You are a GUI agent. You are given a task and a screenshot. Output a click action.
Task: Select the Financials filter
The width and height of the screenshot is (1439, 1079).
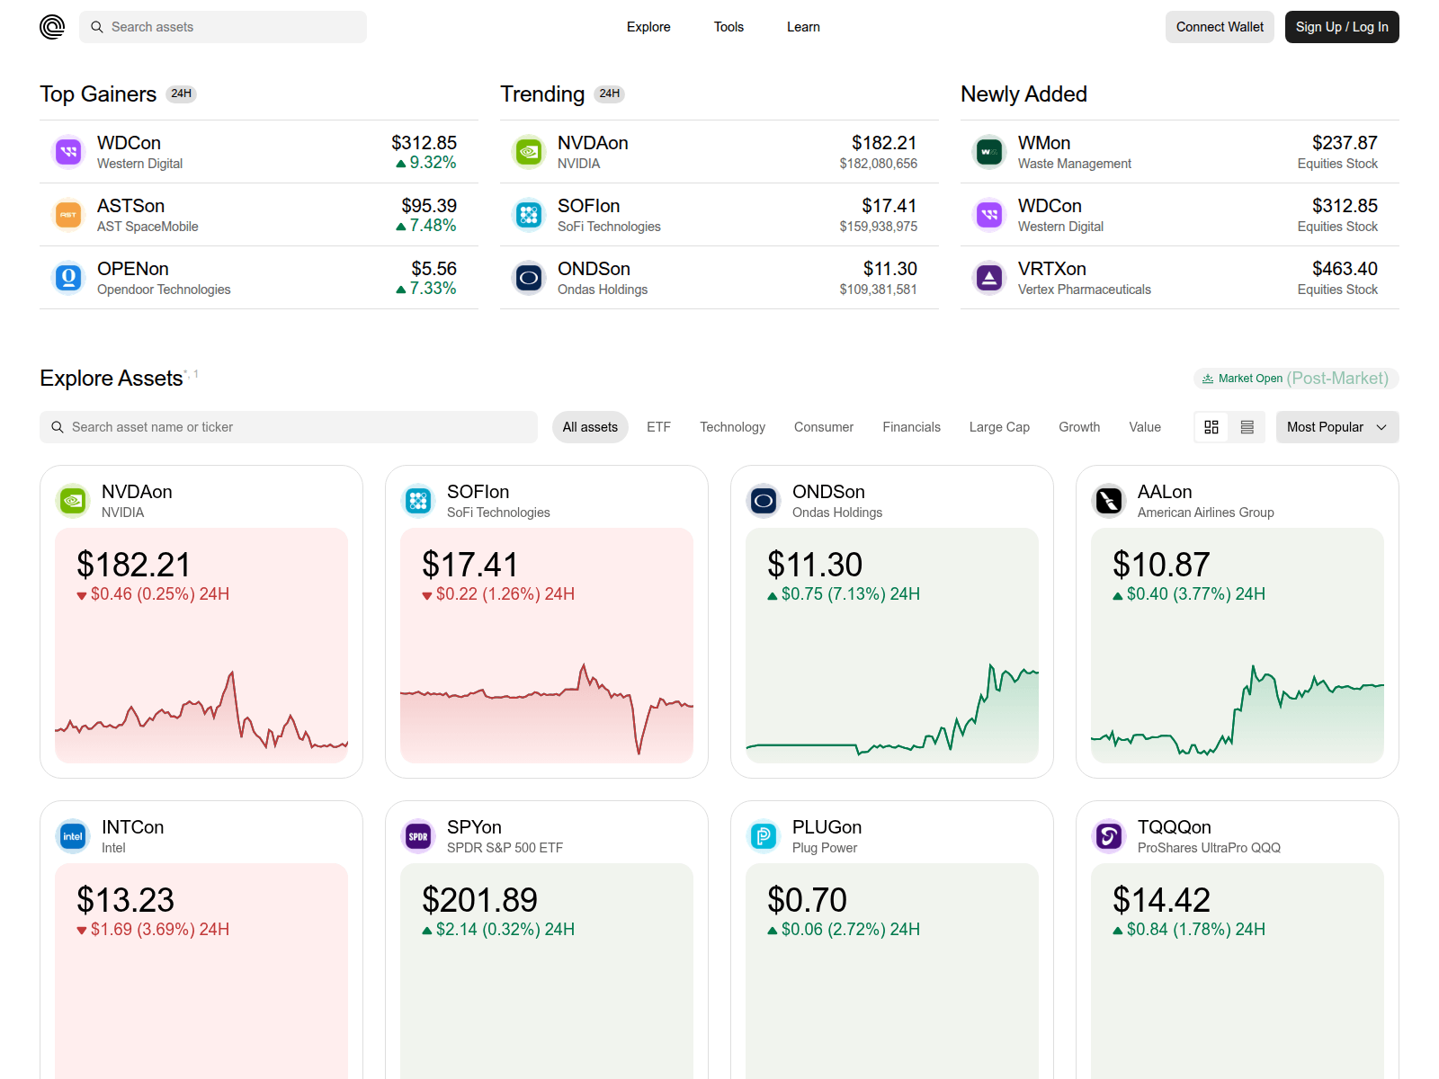911,427
